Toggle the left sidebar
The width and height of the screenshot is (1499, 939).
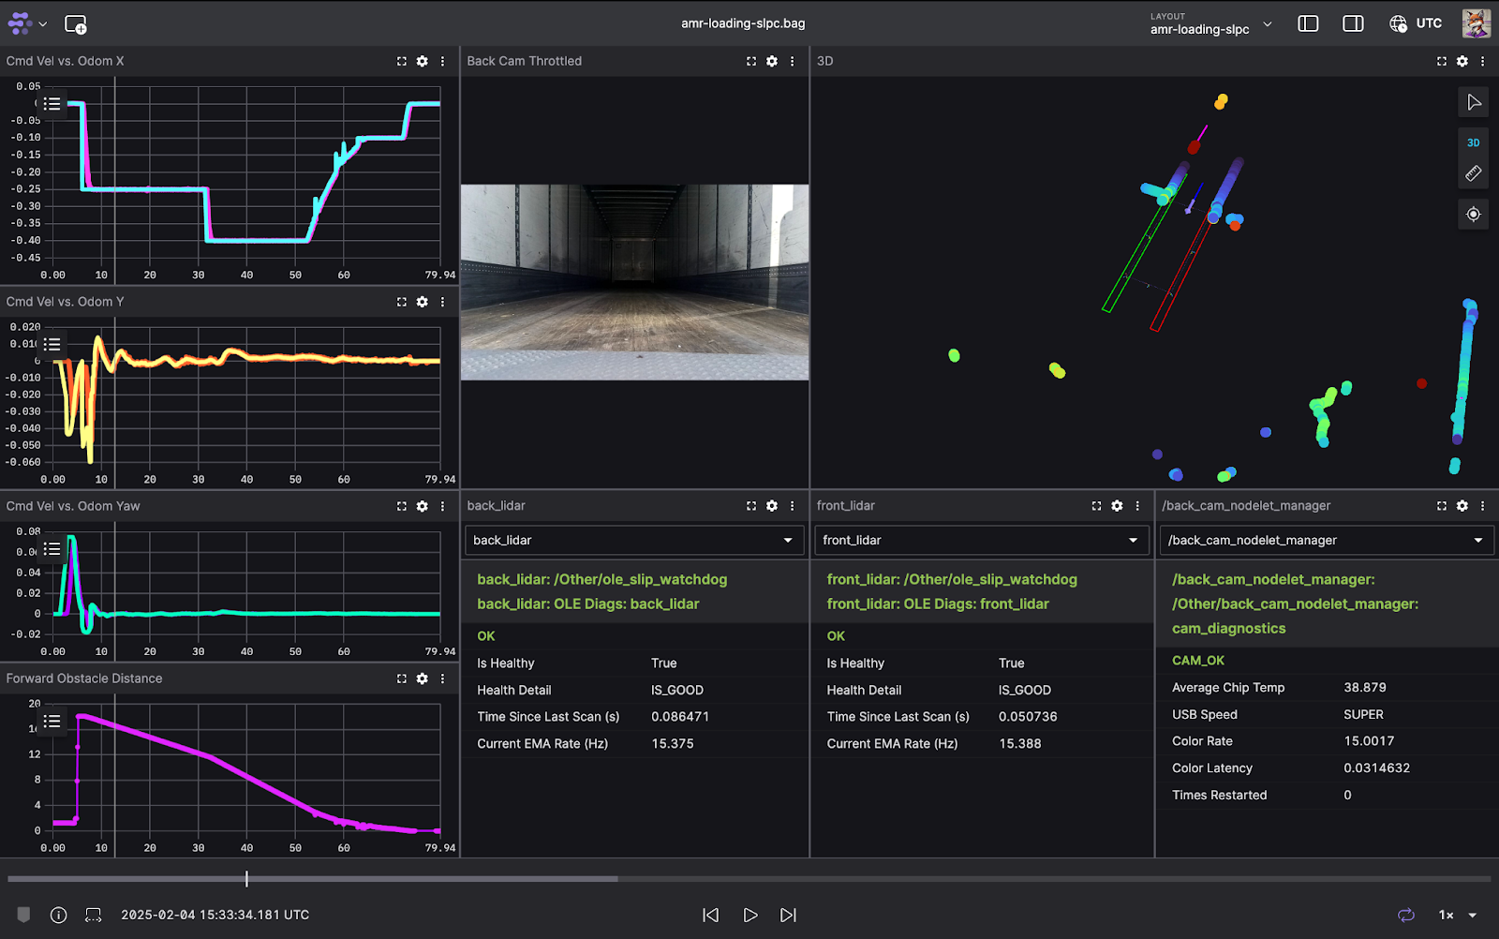click(1308, 23)
